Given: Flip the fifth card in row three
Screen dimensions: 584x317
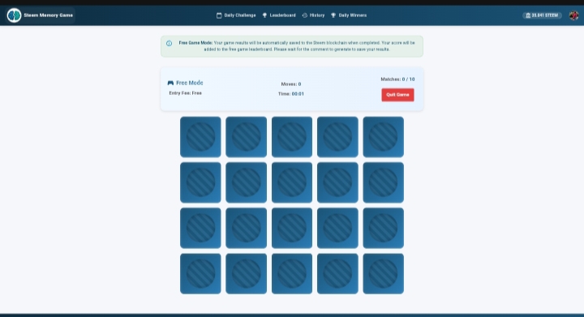Looking at the screenshot, I should [383, 228].
